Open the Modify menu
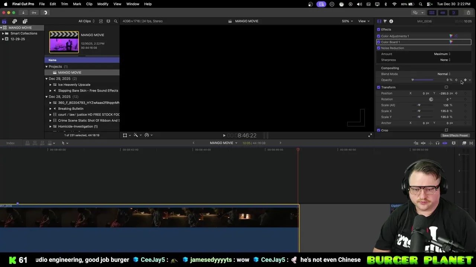The image size is (476, 267). pyautogui.click(x=103, y=4)
